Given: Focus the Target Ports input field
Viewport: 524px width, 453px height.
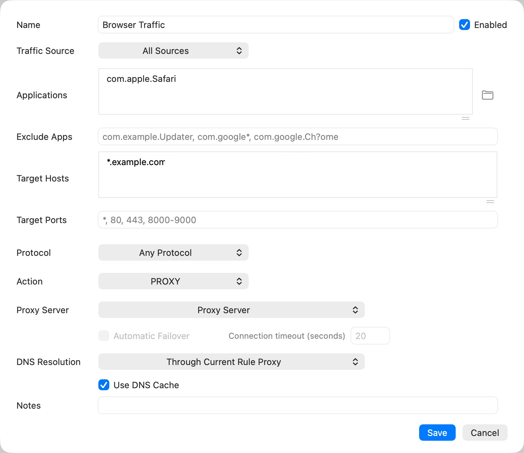Looking at the screenshot, I should point(298,220).
